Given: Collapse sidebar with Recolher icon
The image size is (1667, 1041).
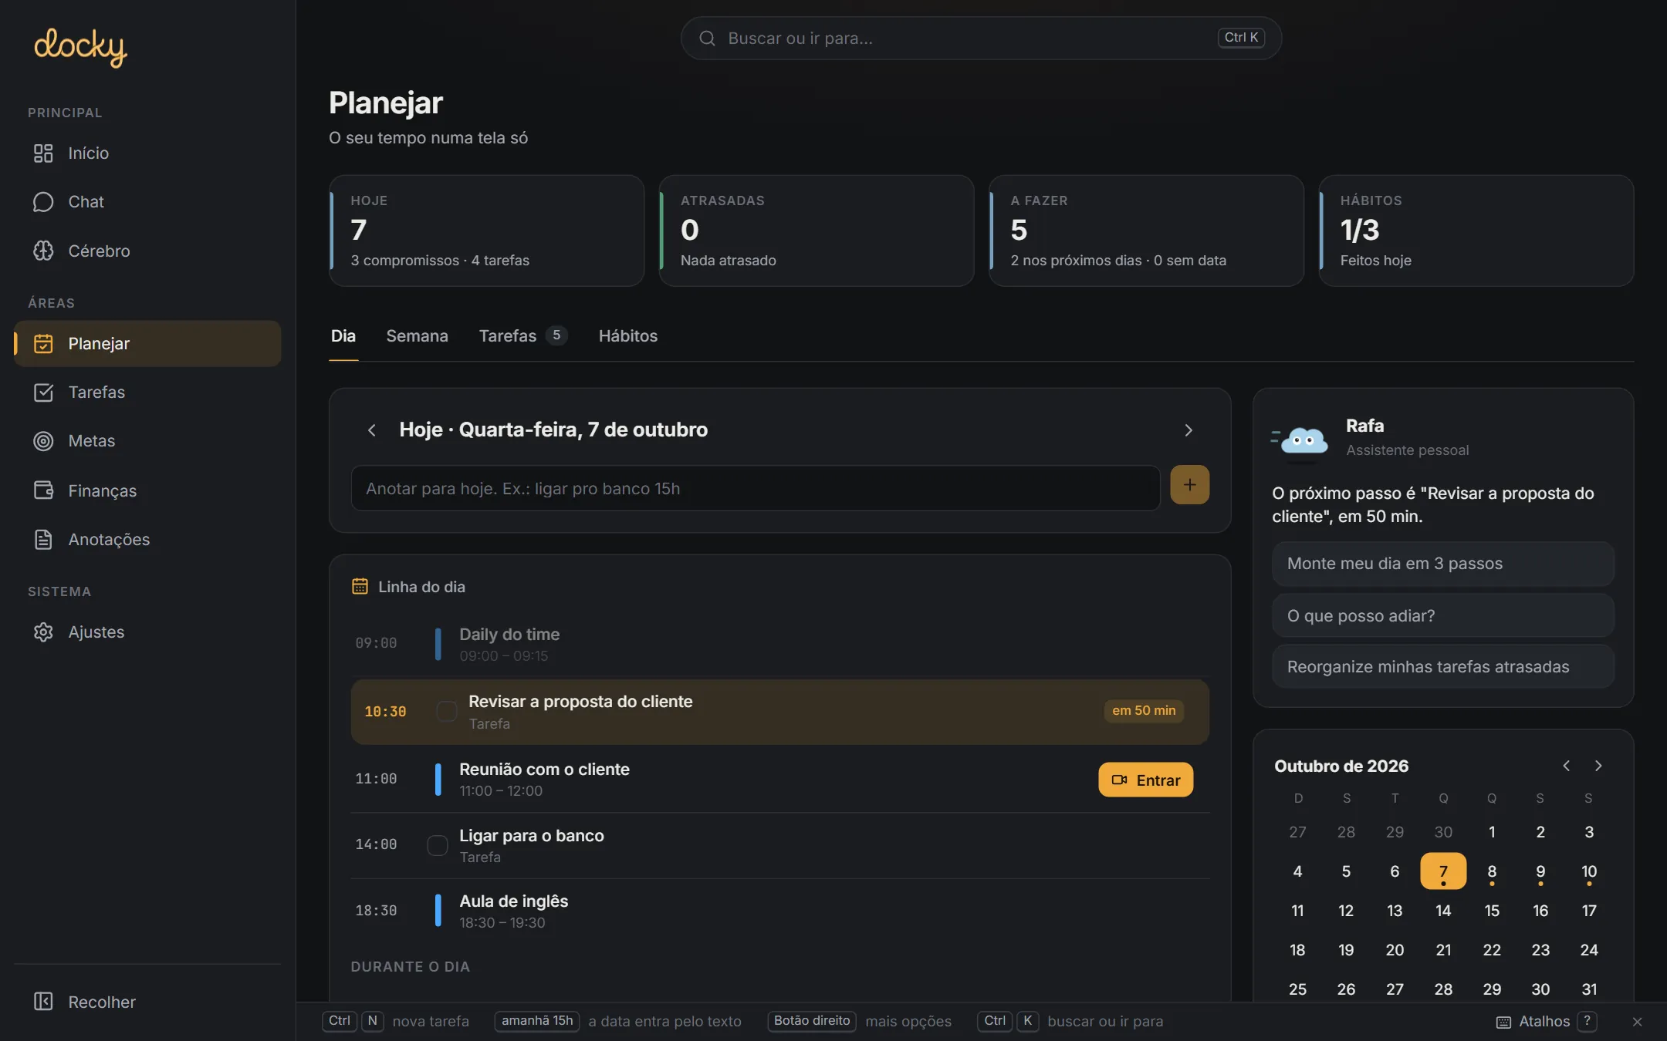Looking at the screenshot, I should 43,1002.
